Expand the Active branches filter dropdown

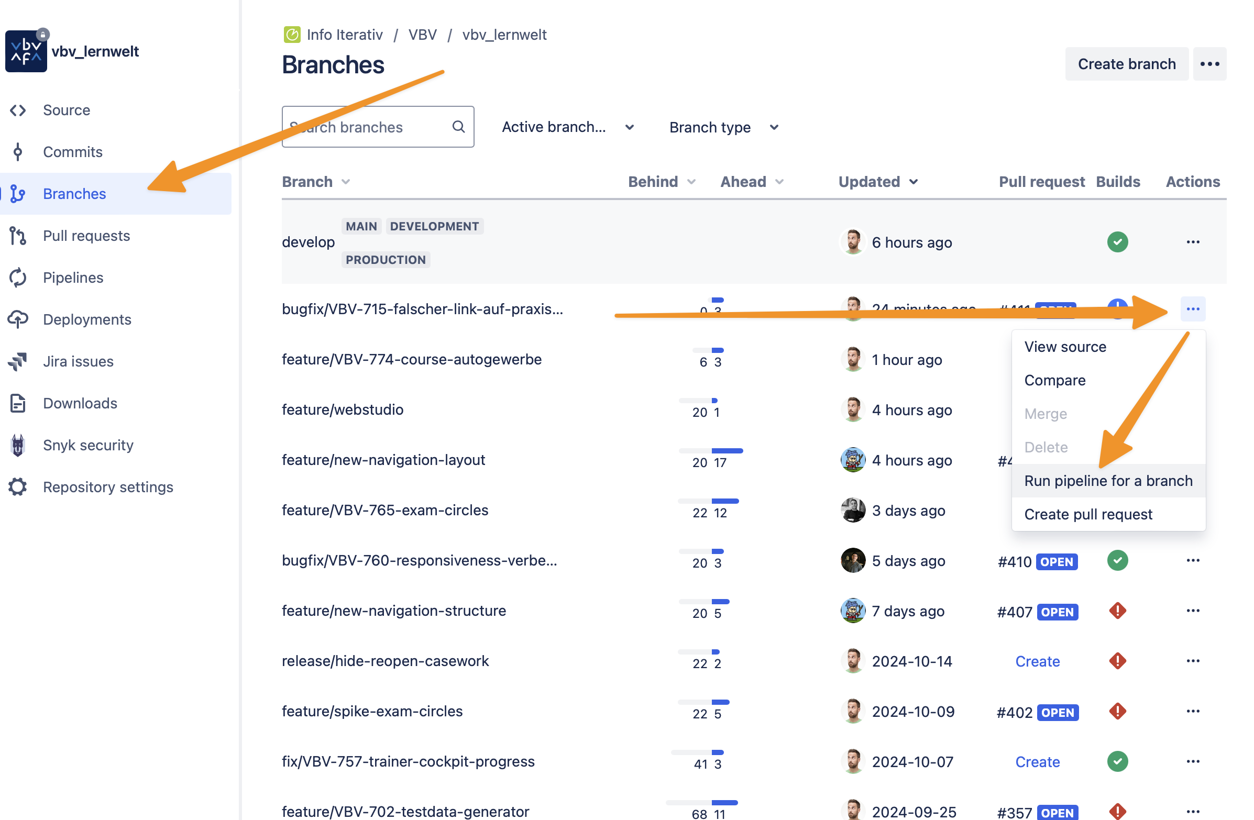(x=567, y=127)
